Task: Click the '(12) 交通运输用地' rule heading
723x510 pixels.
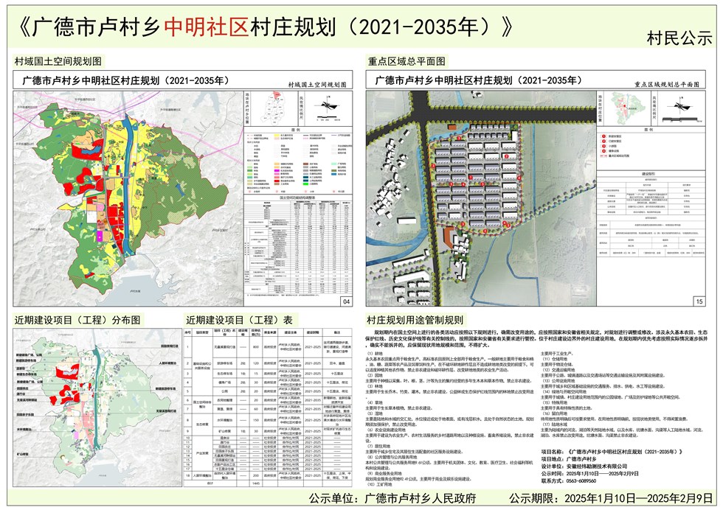Action: (x=558, y=370)
